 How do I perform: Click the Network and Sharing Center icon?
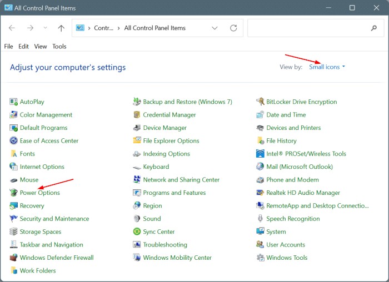137,179
